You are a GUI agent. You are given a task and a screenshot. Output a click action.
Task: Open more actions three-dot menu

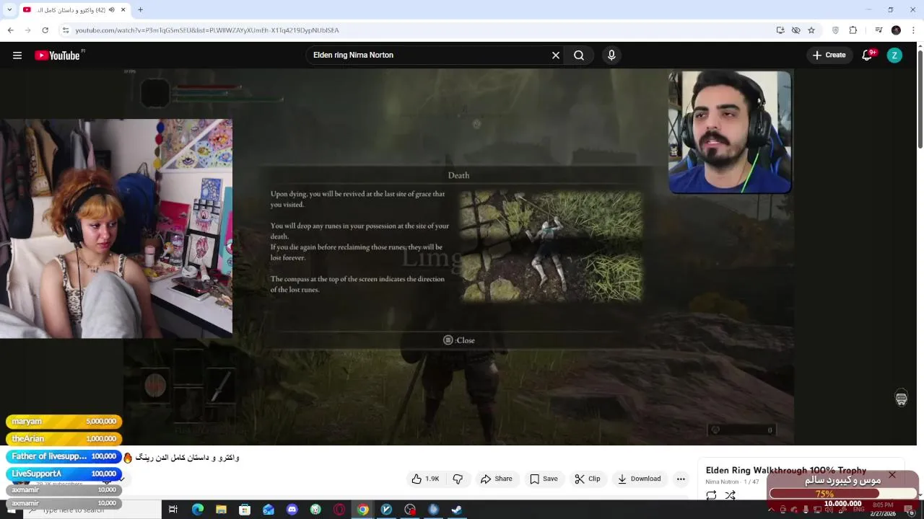coord(681,479)
